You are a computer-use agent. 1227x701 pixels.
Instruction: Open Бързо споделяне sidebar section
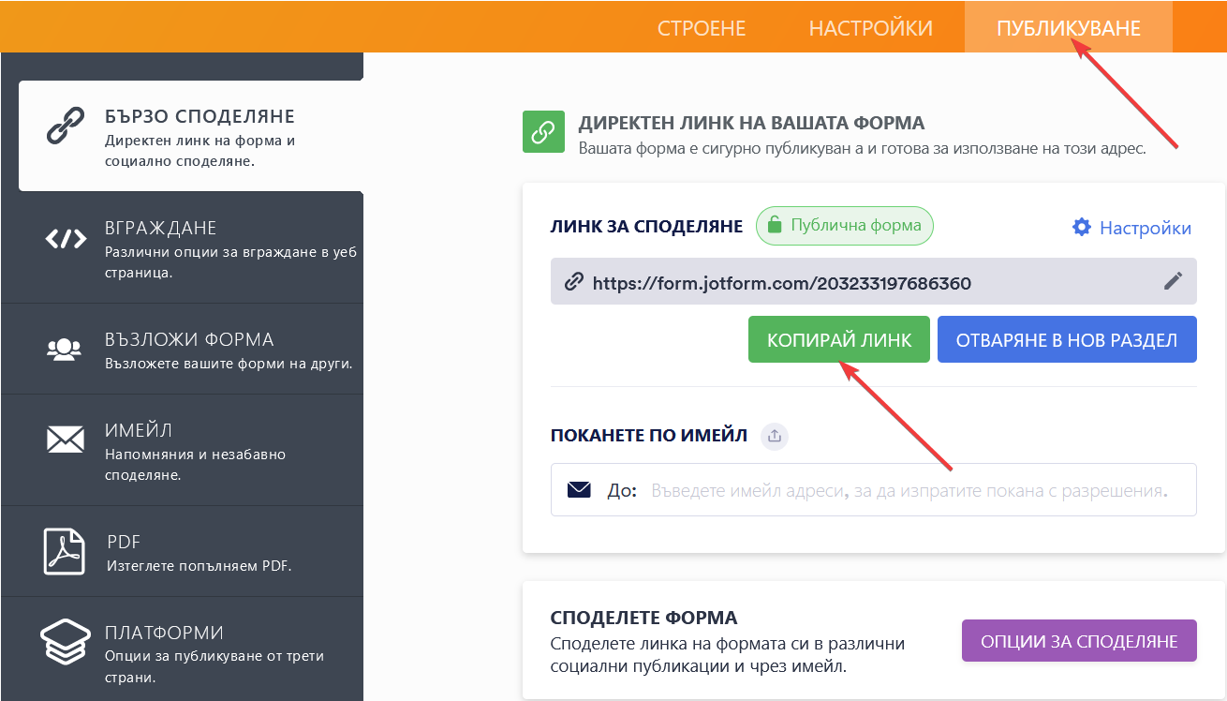tap(191, 137)
